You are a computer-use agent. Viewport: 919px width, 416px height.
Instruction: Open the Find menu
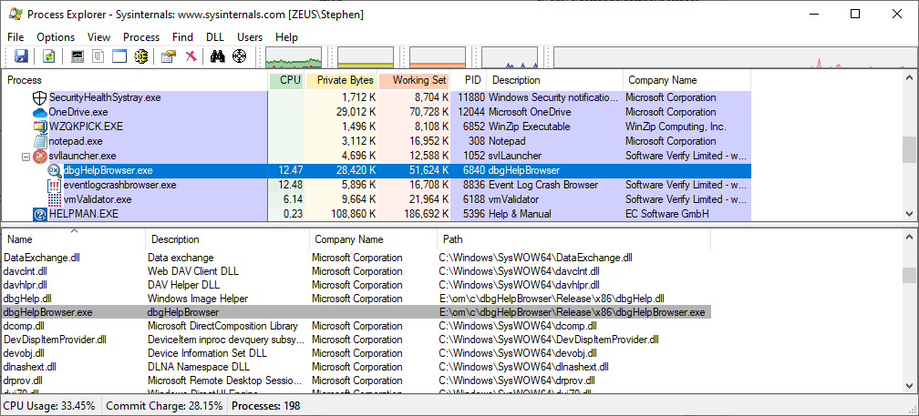coord(183,36)
